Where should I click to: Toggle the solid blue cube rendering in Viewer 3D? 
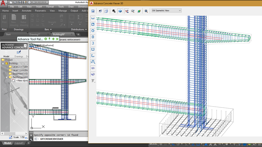120,11
